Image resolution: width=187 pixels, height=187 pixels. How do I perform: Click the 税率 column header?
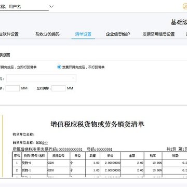pos(153,156)
